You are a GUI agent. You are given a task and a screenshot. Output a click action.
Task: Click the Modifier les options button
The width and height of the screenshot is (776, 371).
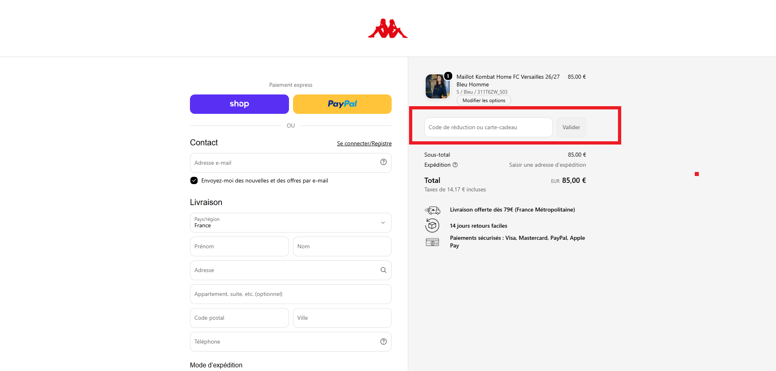484,101
